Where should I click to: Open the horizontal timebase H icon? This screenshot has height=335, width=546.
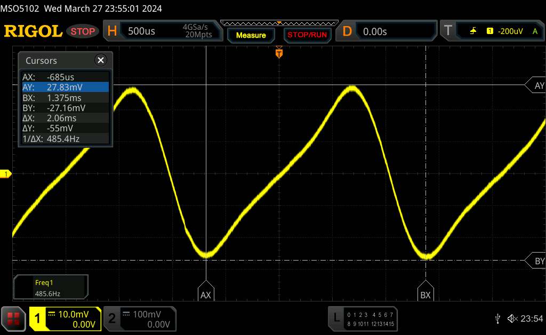coord(112,31)
